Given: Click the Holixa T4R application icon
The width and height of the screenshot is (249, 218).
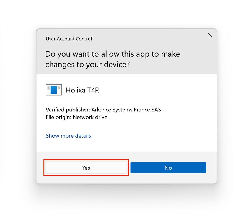Looking at the screenshot, I should coord(54,90).
